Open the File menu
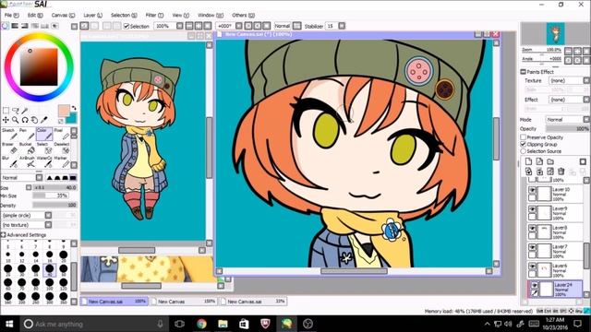Image resolution: width=591 pixels, height=332 pixels. (x=12, y=15)
